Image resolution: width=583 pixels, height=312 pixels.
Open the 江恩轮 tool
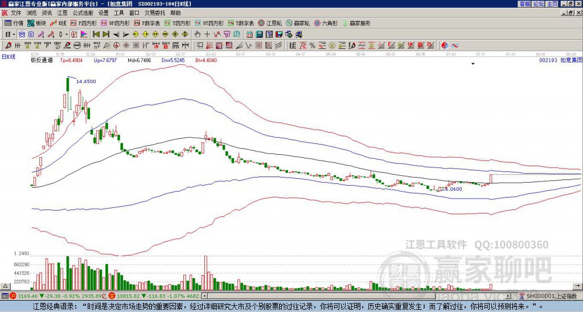[x=270, y=23]
